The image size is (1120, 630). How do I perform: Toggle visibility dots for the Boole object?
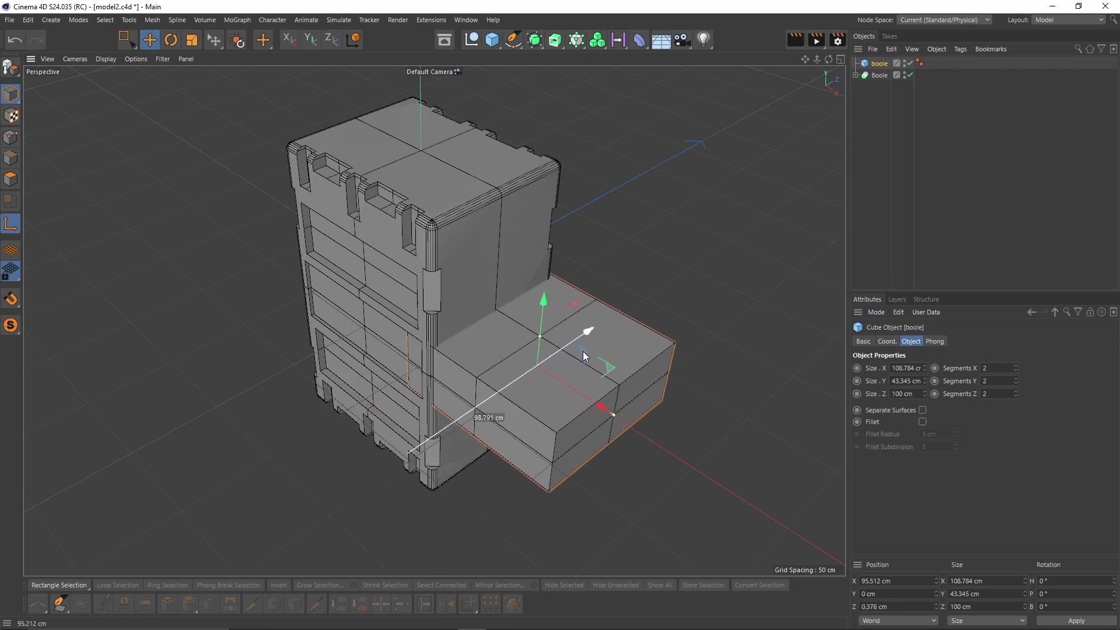point(904,75)
